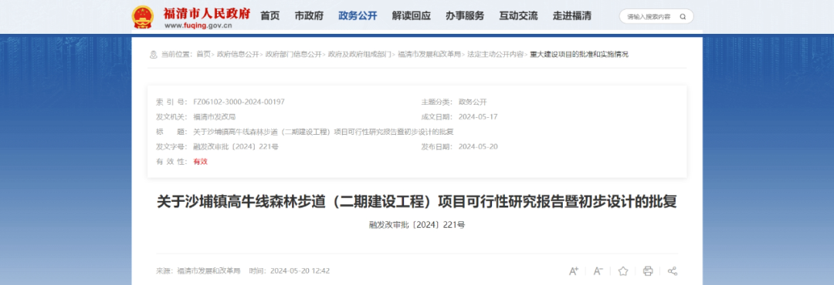
Task: Click timestamp 2024-05-20 12:42
Action: pyautogui.click(x=300, y=270)
